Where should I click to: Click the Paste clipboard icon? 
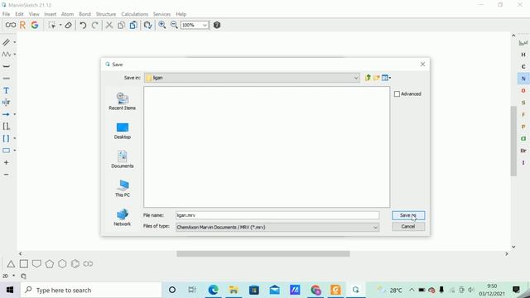coord(133,25)
